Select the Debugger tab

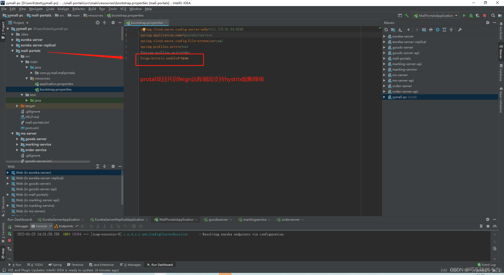(x=22, y=226)
